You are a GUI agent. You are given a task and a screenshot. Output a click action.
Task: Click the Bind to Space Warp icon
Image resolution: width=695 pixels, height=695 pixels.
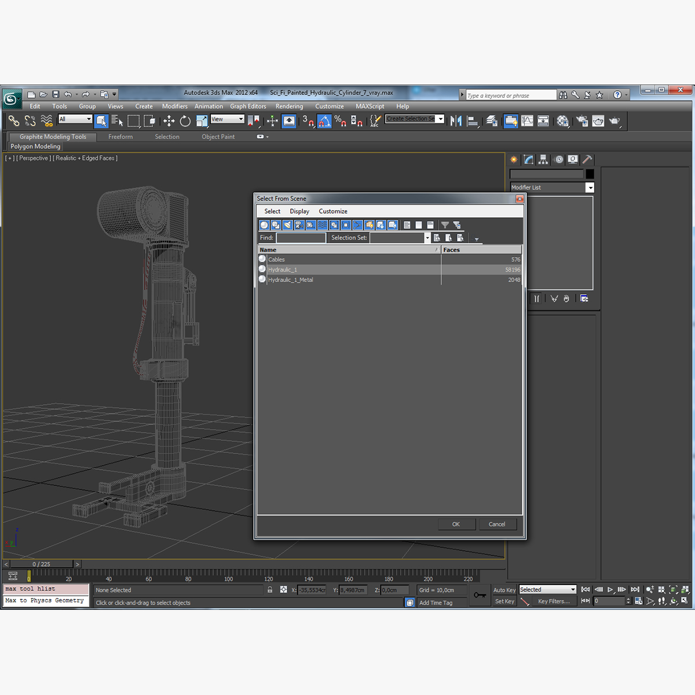coord(47,120)
